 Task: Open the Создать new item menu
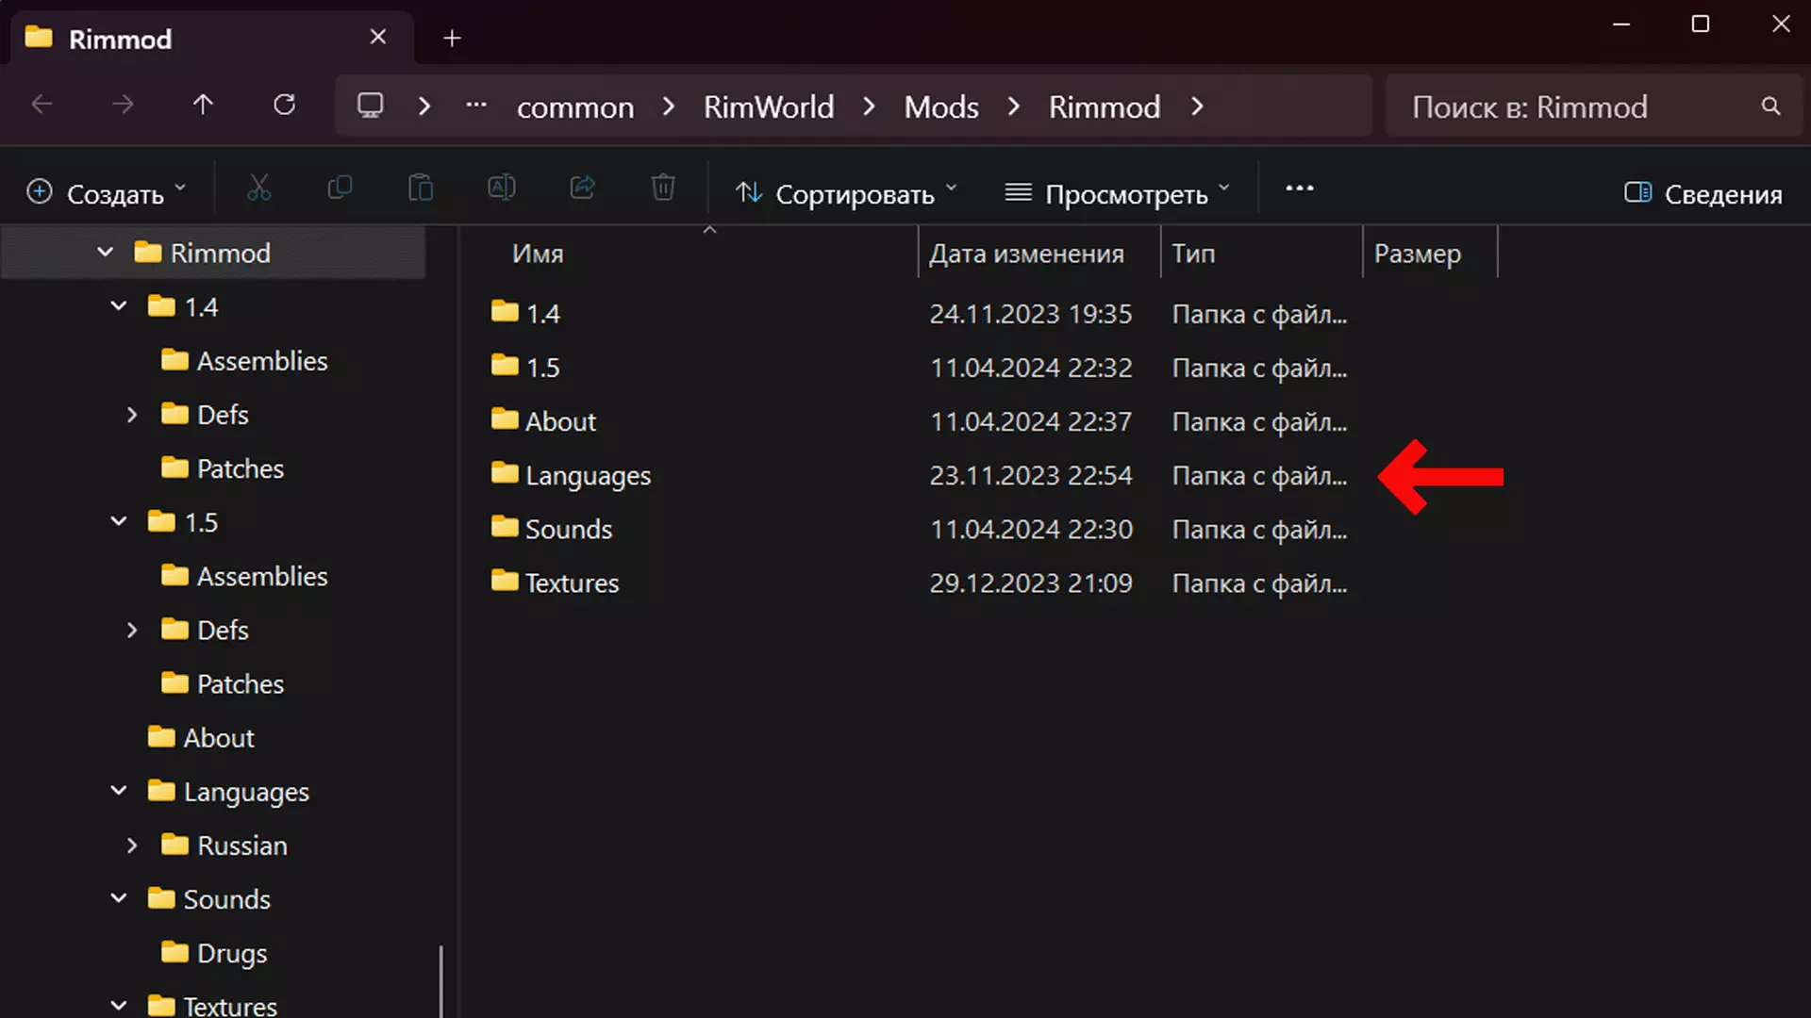click(106, 193)
